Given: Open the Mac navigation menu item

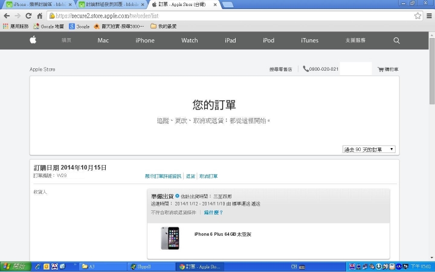Looking at the screenshot, I should (x=103, y=40).
